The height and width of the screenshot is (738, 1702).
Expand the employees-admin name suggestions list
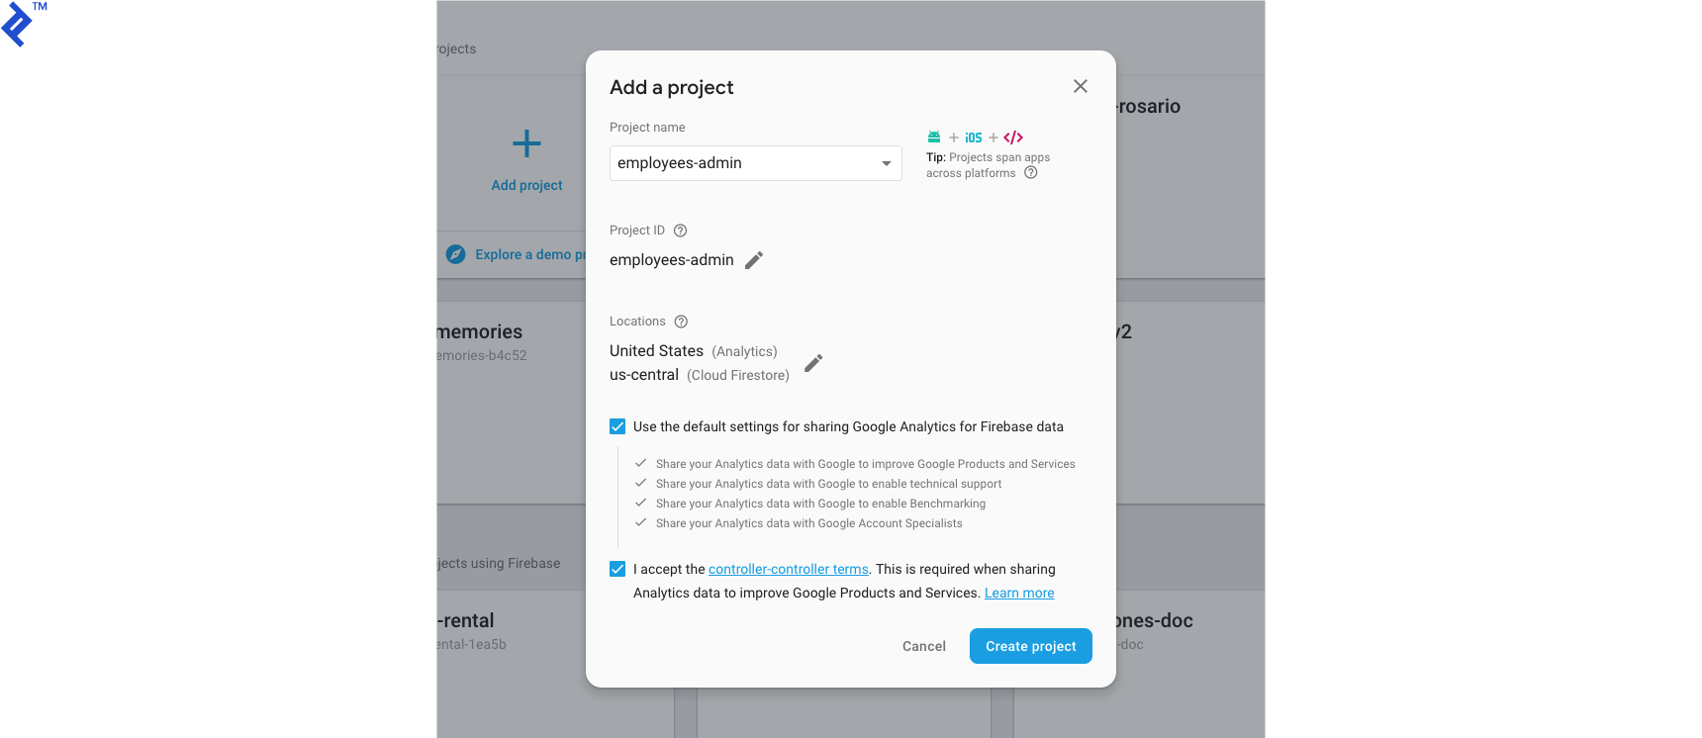click(x=886, y=162)
